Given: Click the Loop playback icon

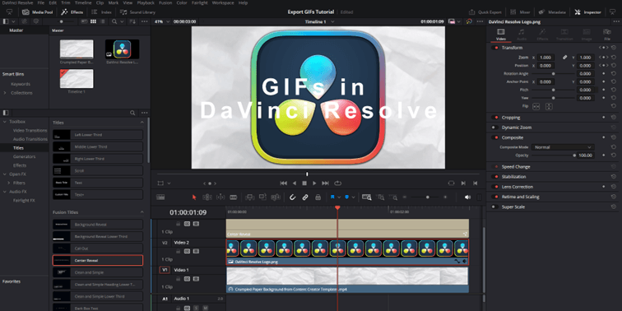Looking at the screenshot, I should 337,183.
